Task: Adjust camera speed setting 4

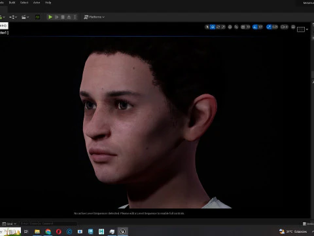Action: pyautogui.click(x=285, y=27)
